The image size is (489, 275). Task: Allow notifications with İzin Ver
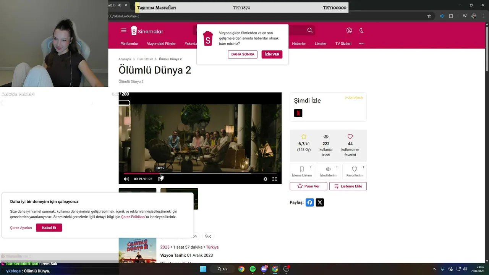272,54
